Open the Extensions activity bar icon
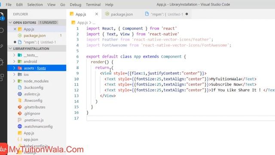The height and width of the screenshot is (155, 275). click(x=1, y=77)
